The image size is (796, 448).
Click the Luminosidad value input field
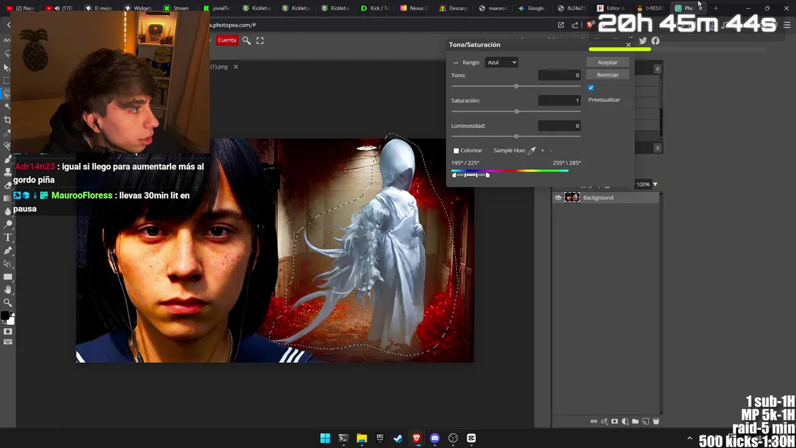coord(559,126)
